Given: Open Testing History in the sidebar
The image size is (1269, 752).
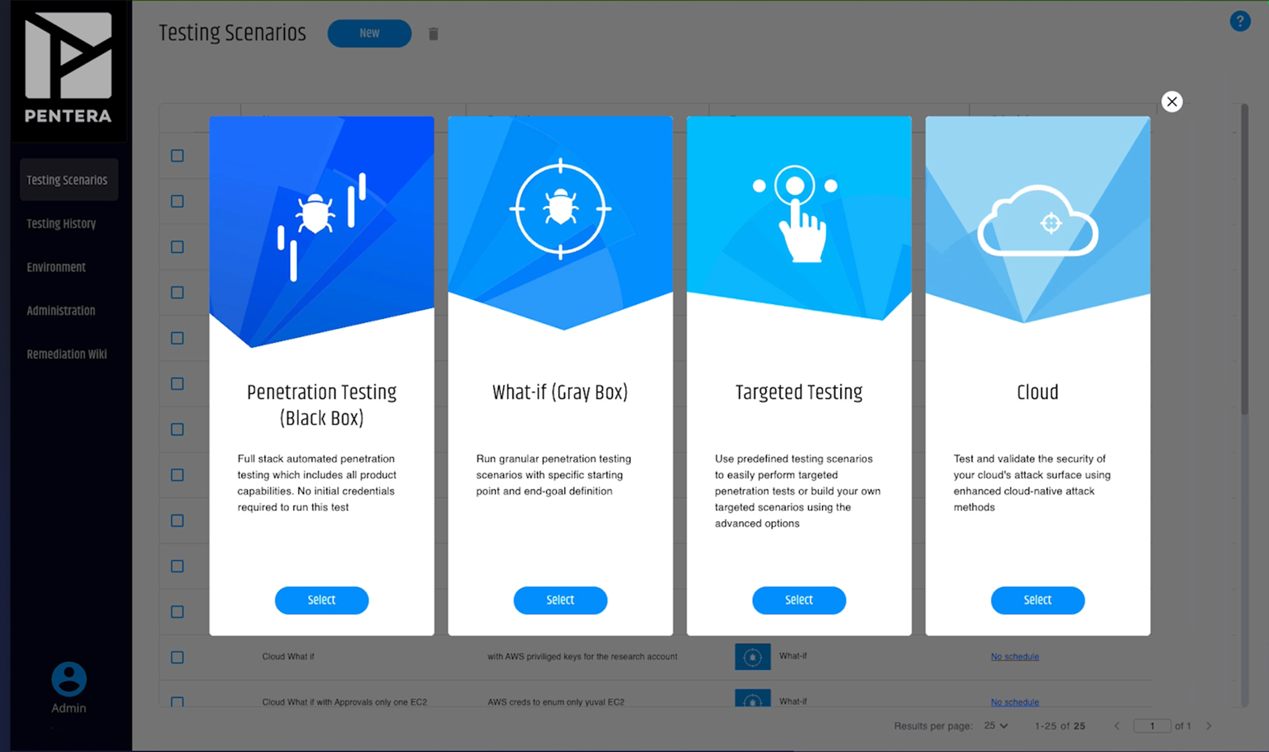Looking at the screenshot, I should click(61, 224).
